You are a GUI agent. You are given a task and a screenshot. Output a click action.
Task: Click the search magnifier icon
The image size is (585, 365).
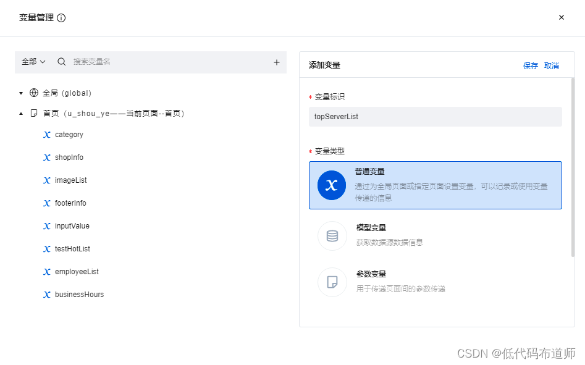tap(62, 62)
